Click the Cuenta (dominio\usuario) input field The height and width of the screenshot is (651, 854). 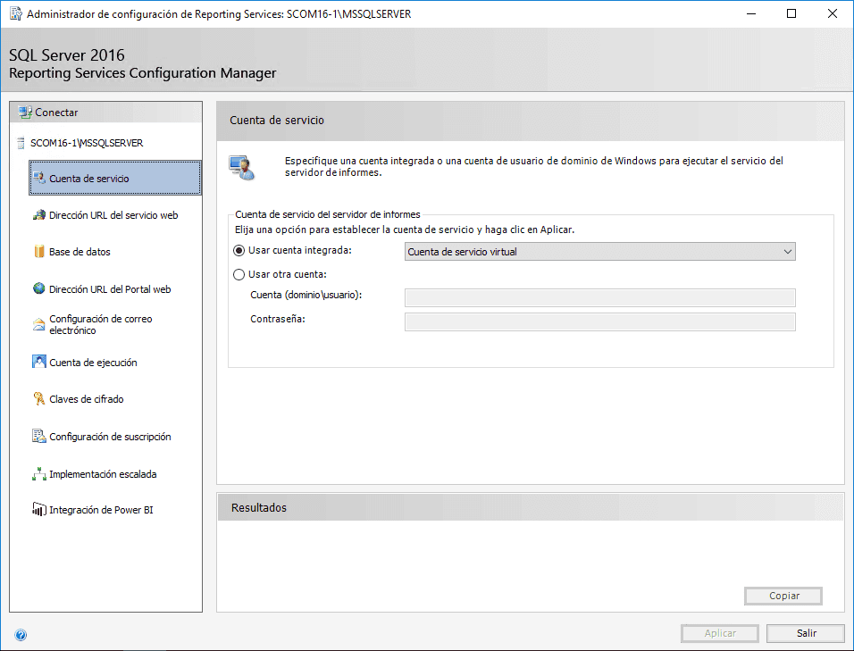pyautogui.click(x=599, y=297)
